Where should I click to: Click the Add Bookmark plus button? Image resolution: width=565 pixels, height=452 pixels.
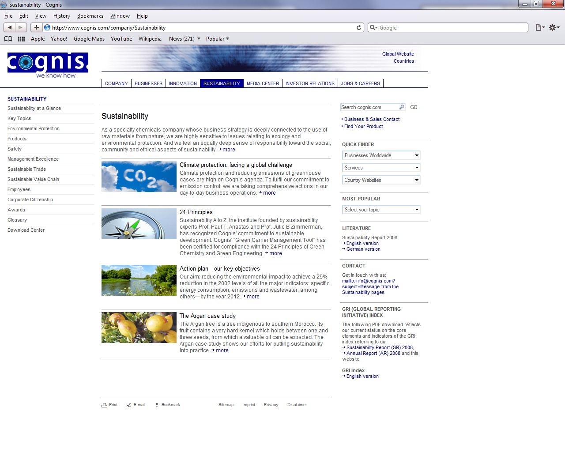click(37, 27)
